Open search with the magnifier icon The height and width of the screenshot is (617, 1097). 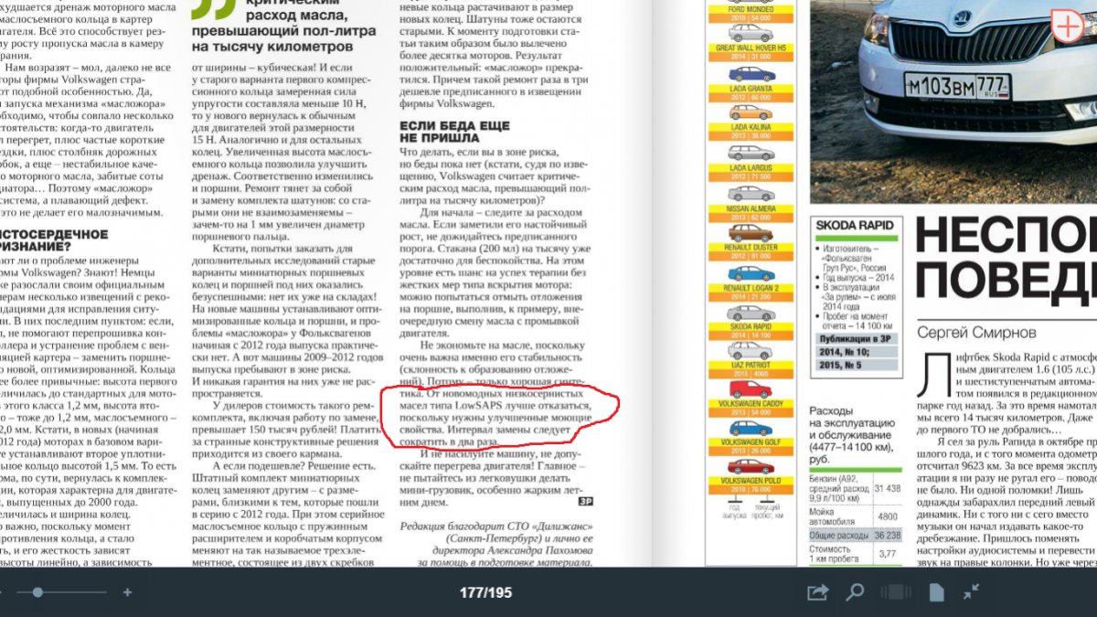(855, 592)
